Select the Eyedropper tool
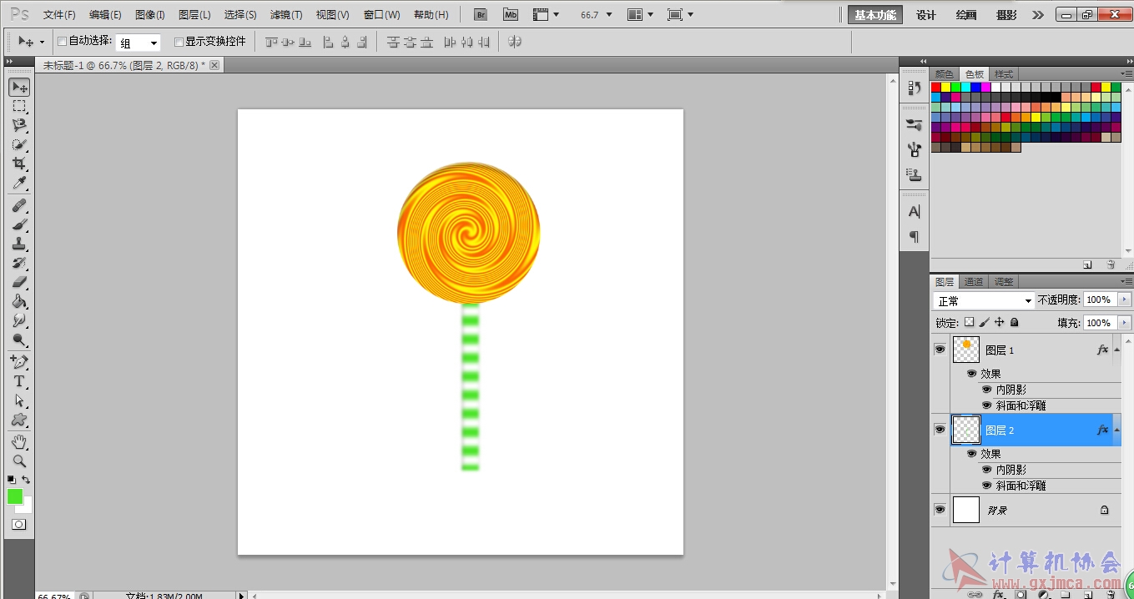Viewport: 1134px width, 599px height. pyautogui.click(x=19, y=183)
